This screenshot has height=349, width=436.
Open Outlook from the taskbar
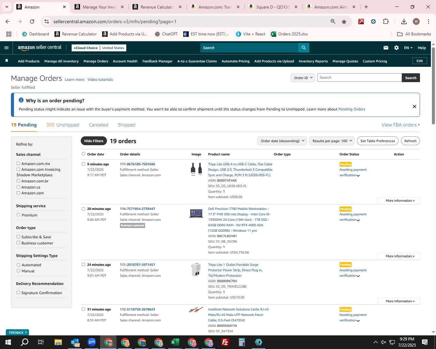coord(75,342)
